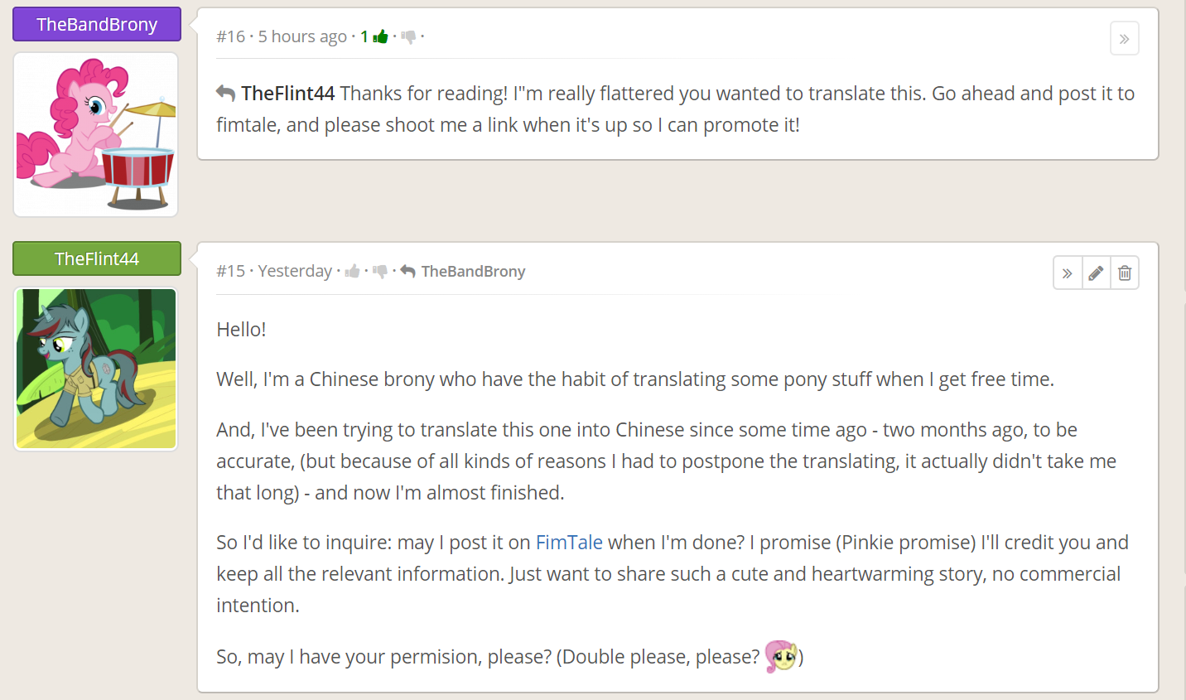The image size is (1186, 700).
Task: Dislike comment #15 with thumbs-down
Action: pyautogui.click(x=380, y=271)
